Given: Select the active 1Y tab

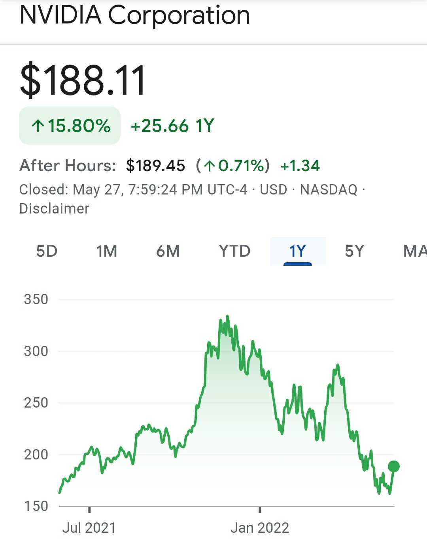Looking at the screenshot, I should [x=297, y=251].
